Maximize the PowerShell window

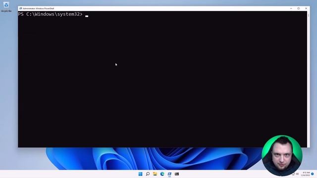click(299, 8)
